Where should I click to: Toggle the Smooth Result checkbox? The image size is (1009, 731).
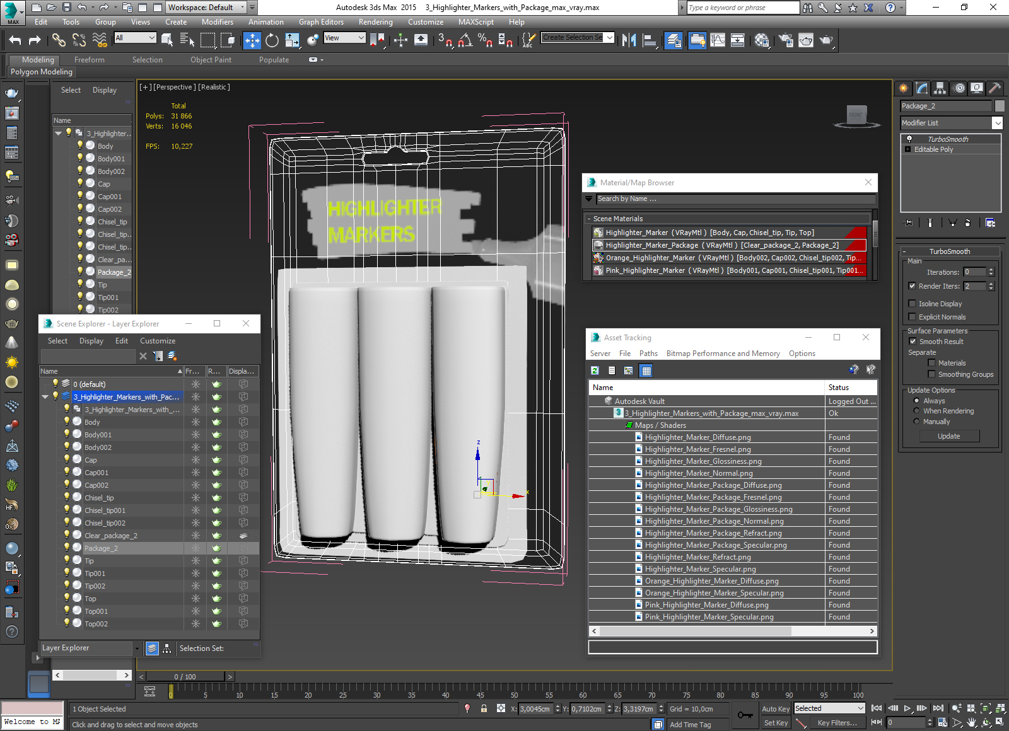(x=913, y=342)
